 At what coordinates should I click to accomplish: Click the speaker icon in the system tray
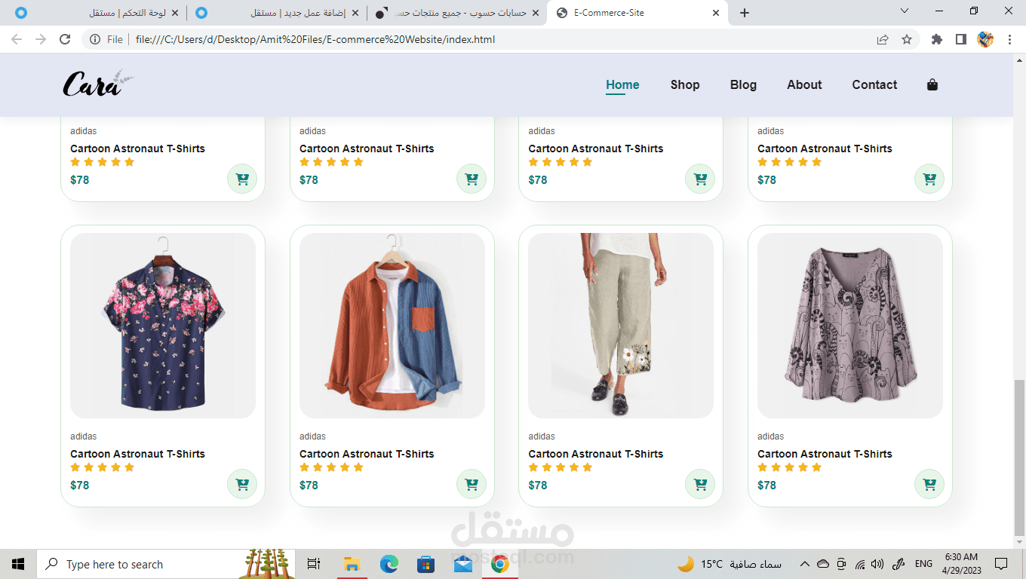point(877,563)
